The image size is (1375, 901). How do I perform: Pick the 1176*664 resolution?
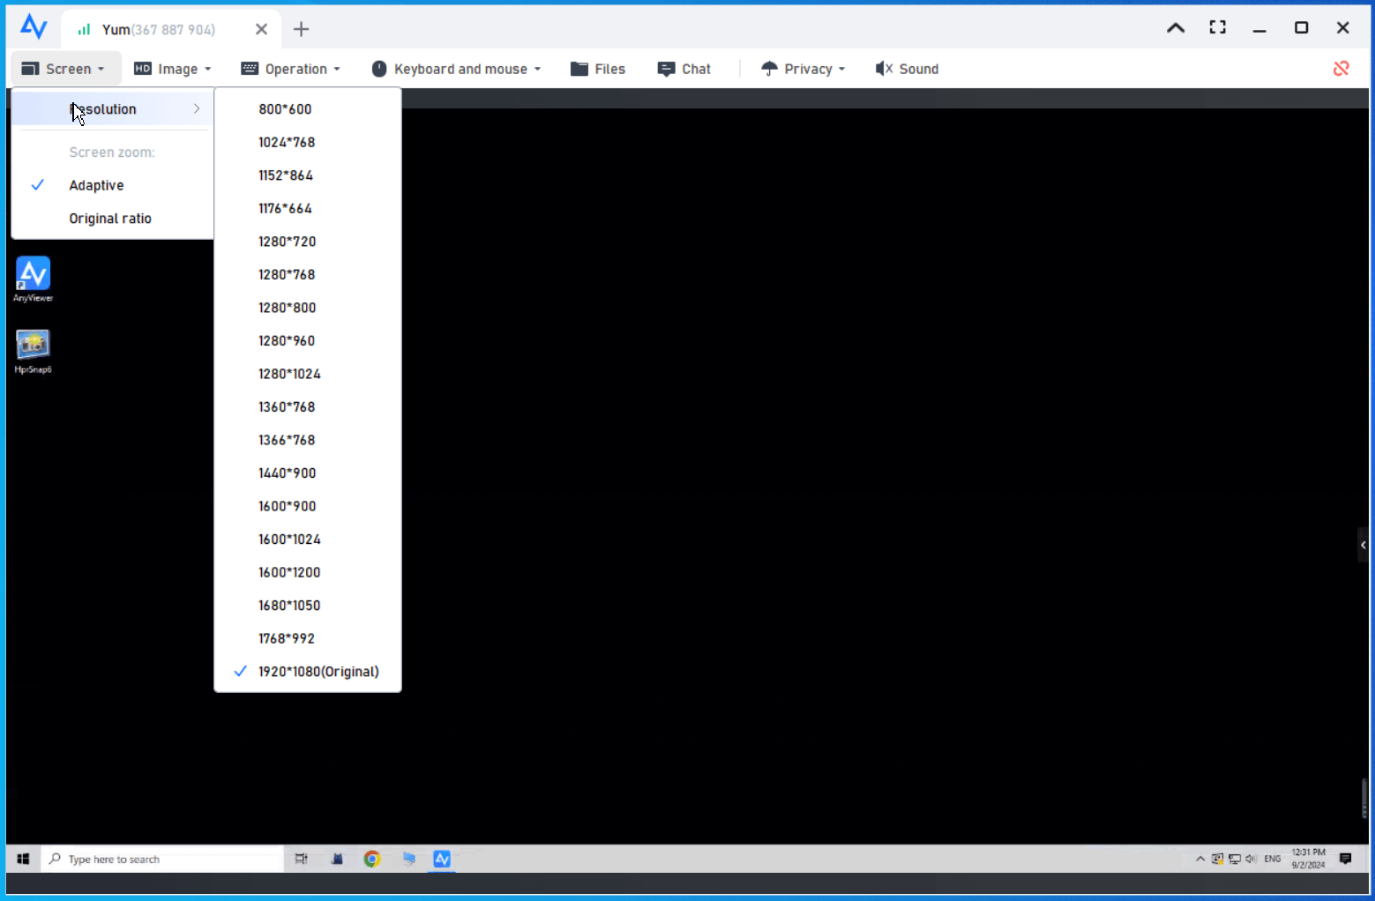pos(308,208)
